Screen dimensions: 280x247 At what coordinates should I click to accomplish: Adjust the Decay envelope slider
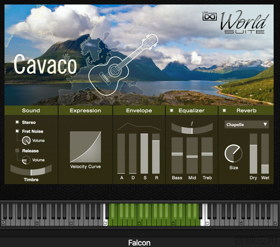[133, 153]
